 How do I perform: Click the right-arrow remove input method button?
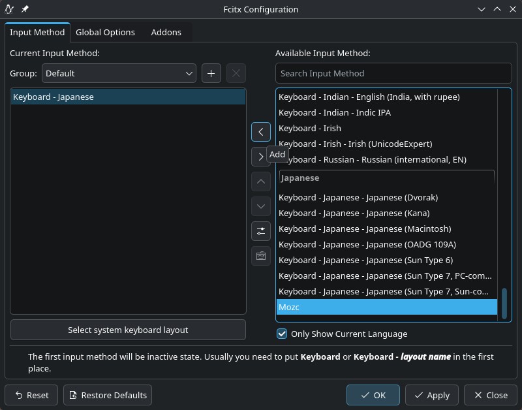[x=261, y=157]
